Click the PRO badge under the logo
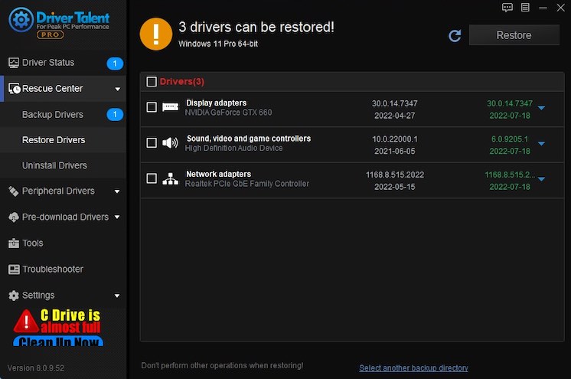The height and width of the screenshot is (379, 571). [51, 34]
